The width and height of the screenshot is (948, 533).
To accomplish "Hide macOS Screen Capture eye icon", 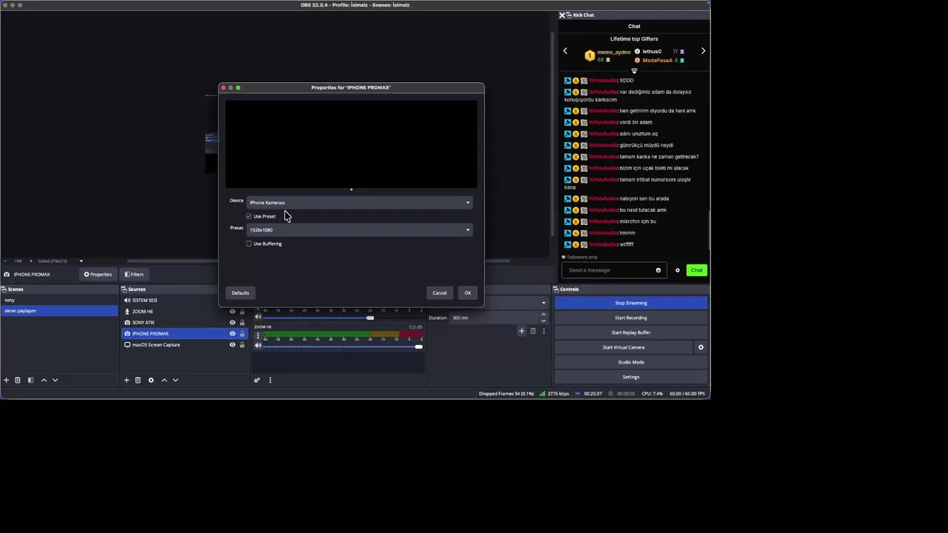I will (x=233, y=345).
